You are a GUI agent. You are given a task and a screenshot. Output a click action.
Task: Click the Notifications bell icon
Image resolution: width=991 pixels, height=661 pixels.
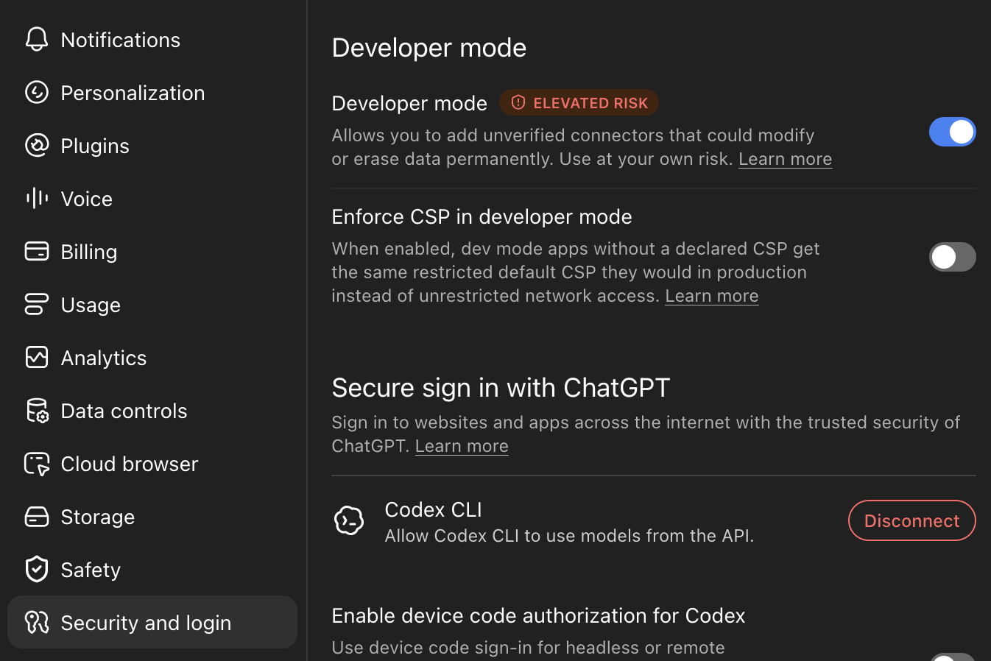coord(37,39)
